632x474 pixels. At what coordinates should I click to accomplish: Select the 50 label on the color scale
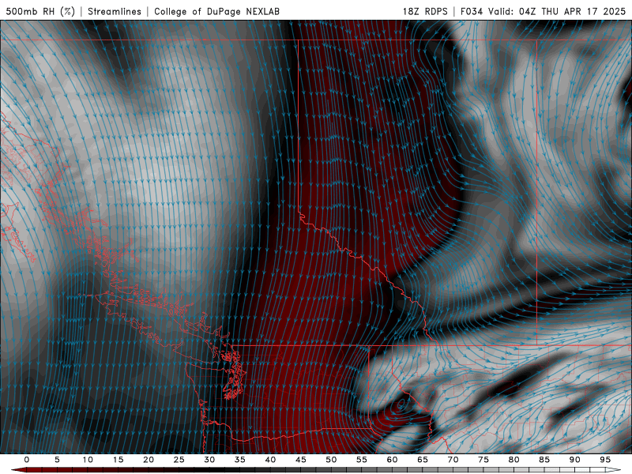[x=331, y=460]
